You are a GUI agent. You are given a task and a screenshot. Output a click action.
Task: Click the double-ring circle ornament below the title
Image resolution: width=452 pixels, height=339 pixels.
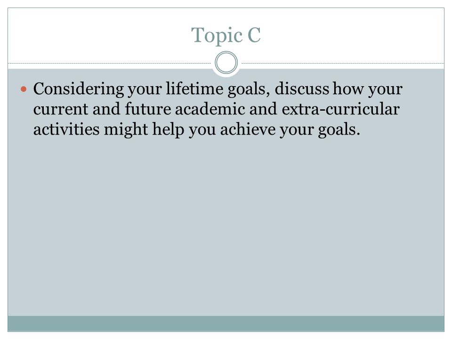(x=226, y=63)
